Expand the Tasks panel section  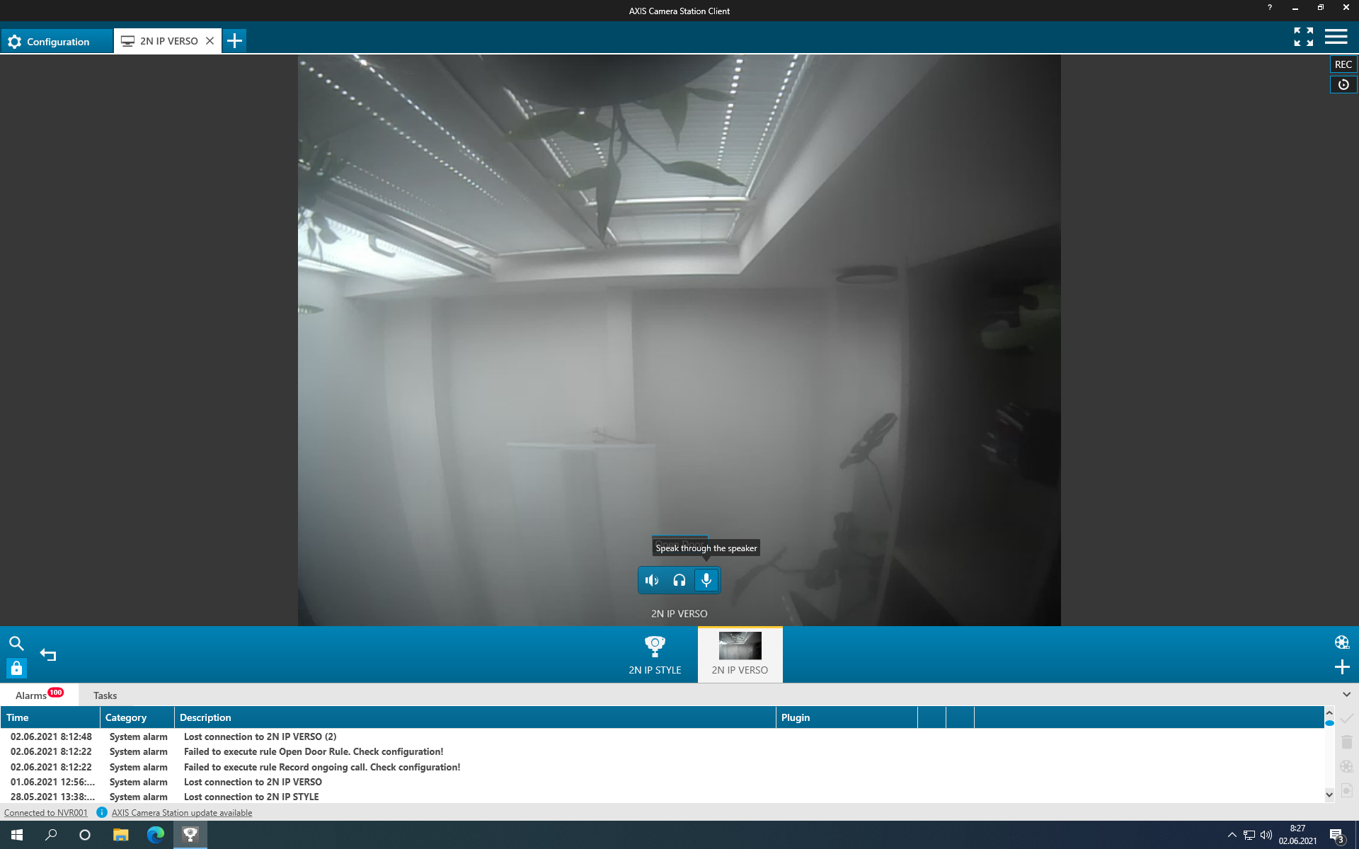(x=105, y=695)
